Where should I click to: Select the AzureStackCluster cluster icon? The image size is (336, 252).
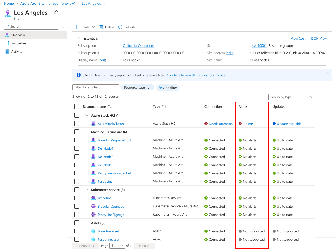click(93, 124)
